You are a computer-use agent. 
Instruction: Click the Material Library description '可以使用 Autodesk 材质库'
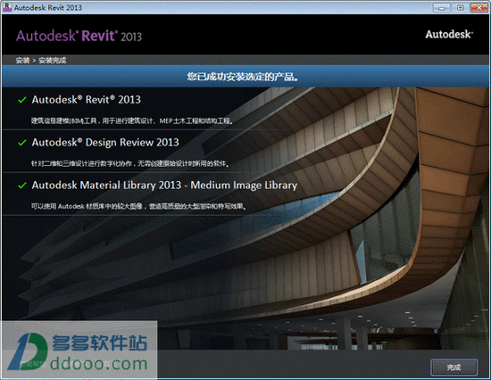(138, 206)
